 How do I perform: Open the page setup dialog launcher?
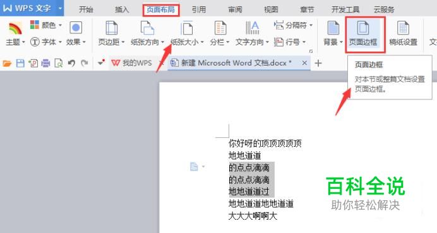pyautogui.click(x=311, y=51)
